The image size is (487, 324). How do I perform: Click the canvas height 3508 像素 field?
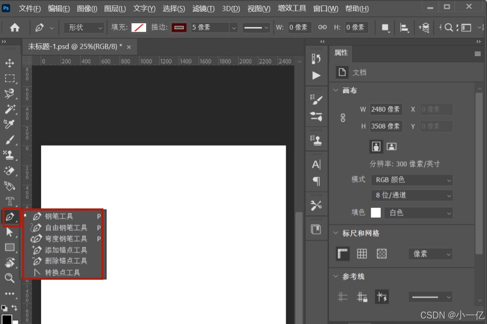pyautogui.click(x=386, y=126)
